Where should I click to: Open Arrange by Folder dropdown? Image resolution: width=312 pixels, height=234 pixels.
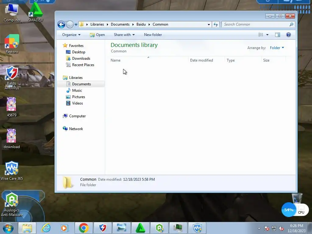click(277, 48)
